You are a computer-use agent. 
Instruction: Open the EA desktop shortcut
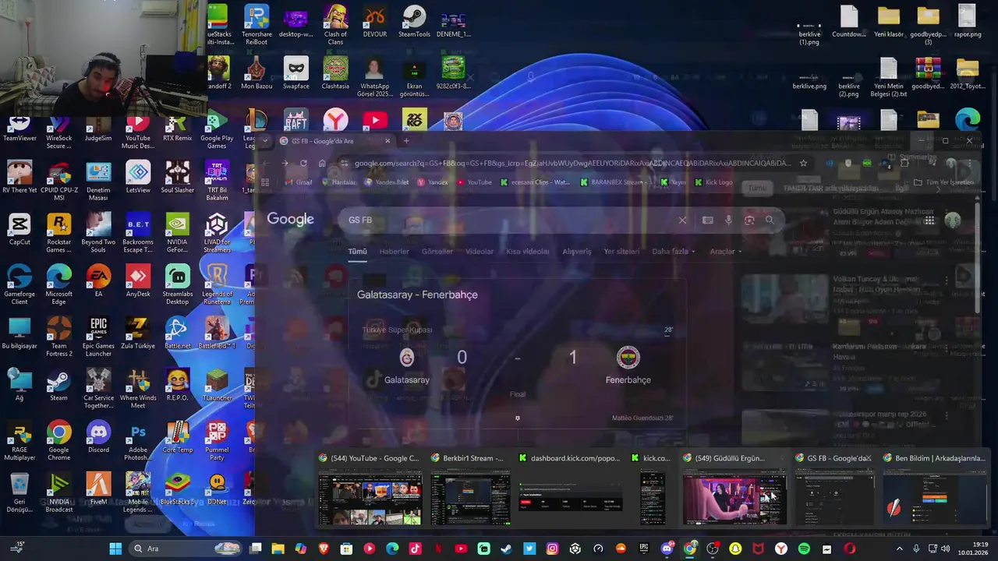98,281
